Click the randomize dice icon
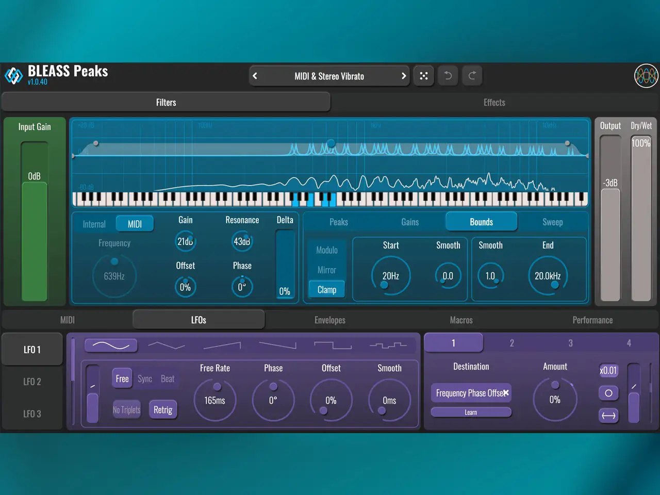This screenshot has height=495, width=660. [x=424, y=76]
